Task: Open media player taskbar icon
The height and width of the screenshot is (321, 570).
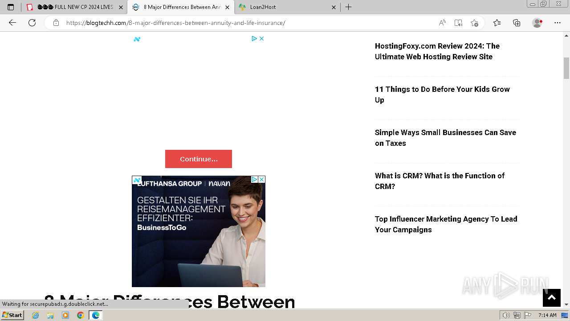Action: [x=65, y=315]
